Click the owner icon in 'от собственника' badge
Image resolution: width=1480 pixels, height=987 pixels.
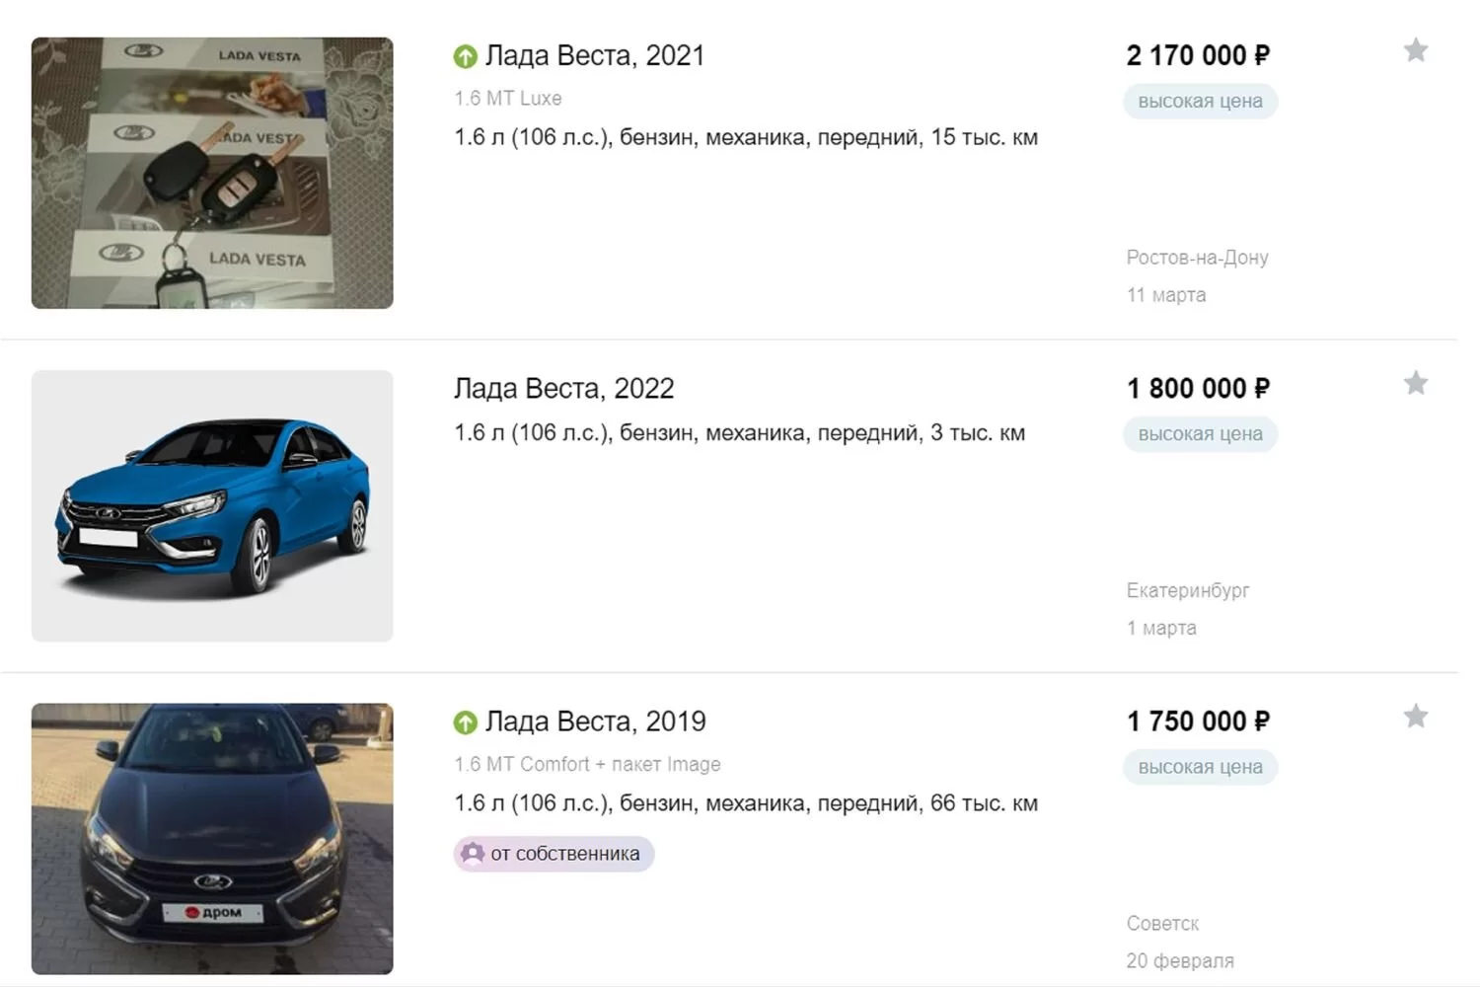coord(473,854)
